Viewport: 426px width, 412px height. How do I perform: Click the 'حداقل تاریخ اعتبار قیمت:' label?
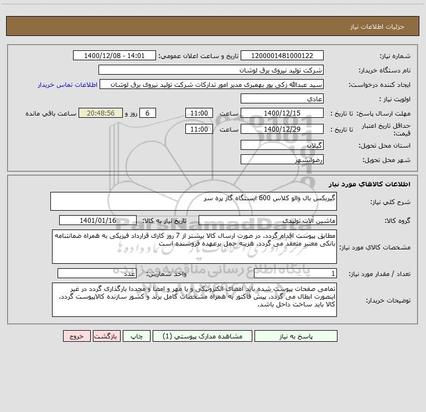pyautogui.click(x=386, y=129)
